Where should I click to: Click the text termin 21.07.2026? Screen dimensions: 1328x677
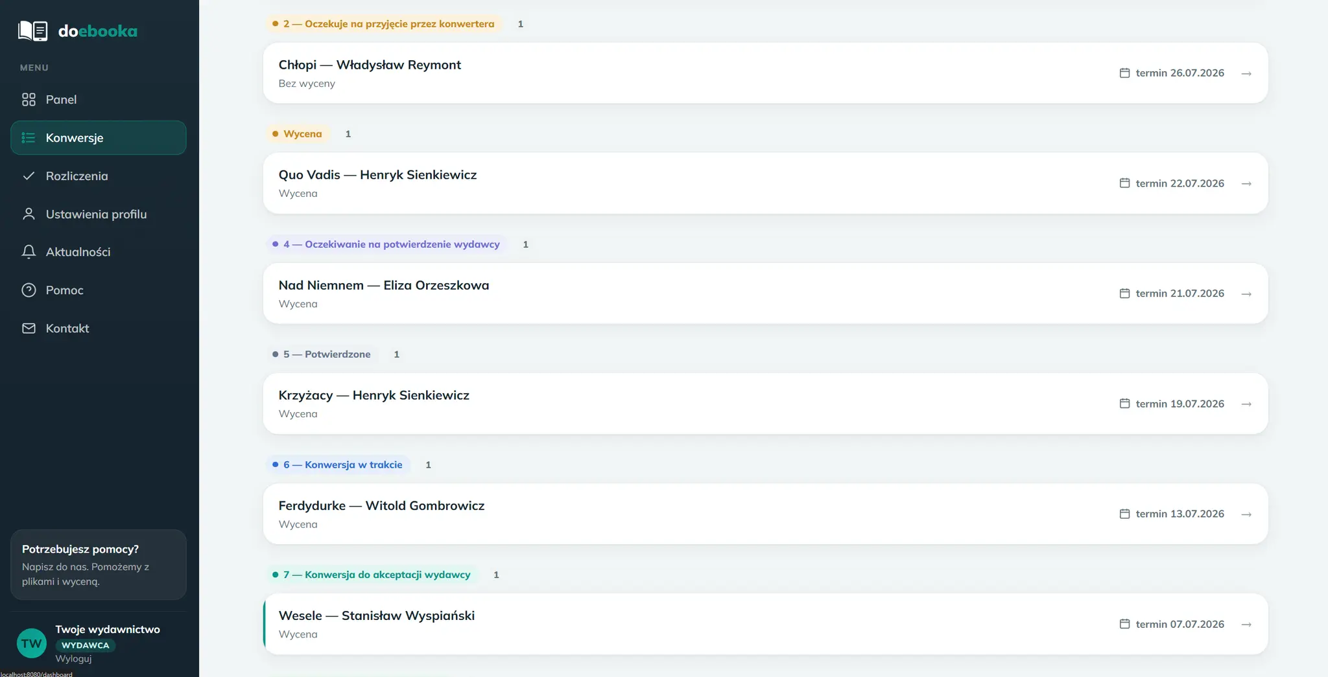tap(1180, 293)
